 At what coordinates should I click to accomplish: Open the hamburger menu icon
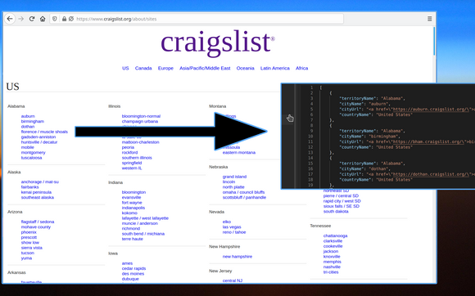430,19
